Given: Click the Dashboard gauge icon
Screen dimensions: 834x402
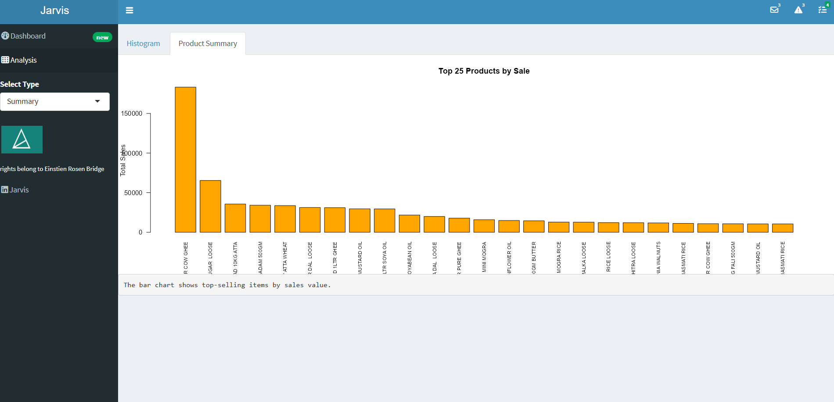Looking at the screenshot, I should click(5, 36).
